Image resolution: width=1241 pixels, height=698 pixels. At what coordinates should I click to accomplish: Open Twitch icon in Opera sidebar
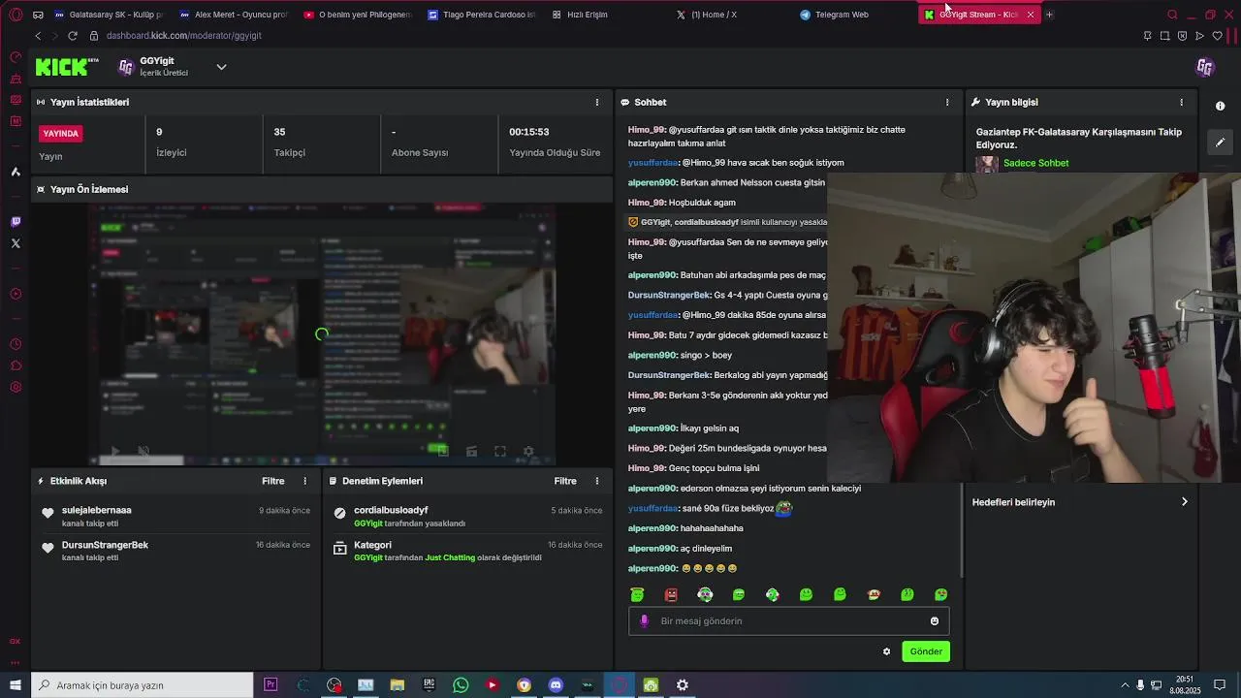click(16, 222)
